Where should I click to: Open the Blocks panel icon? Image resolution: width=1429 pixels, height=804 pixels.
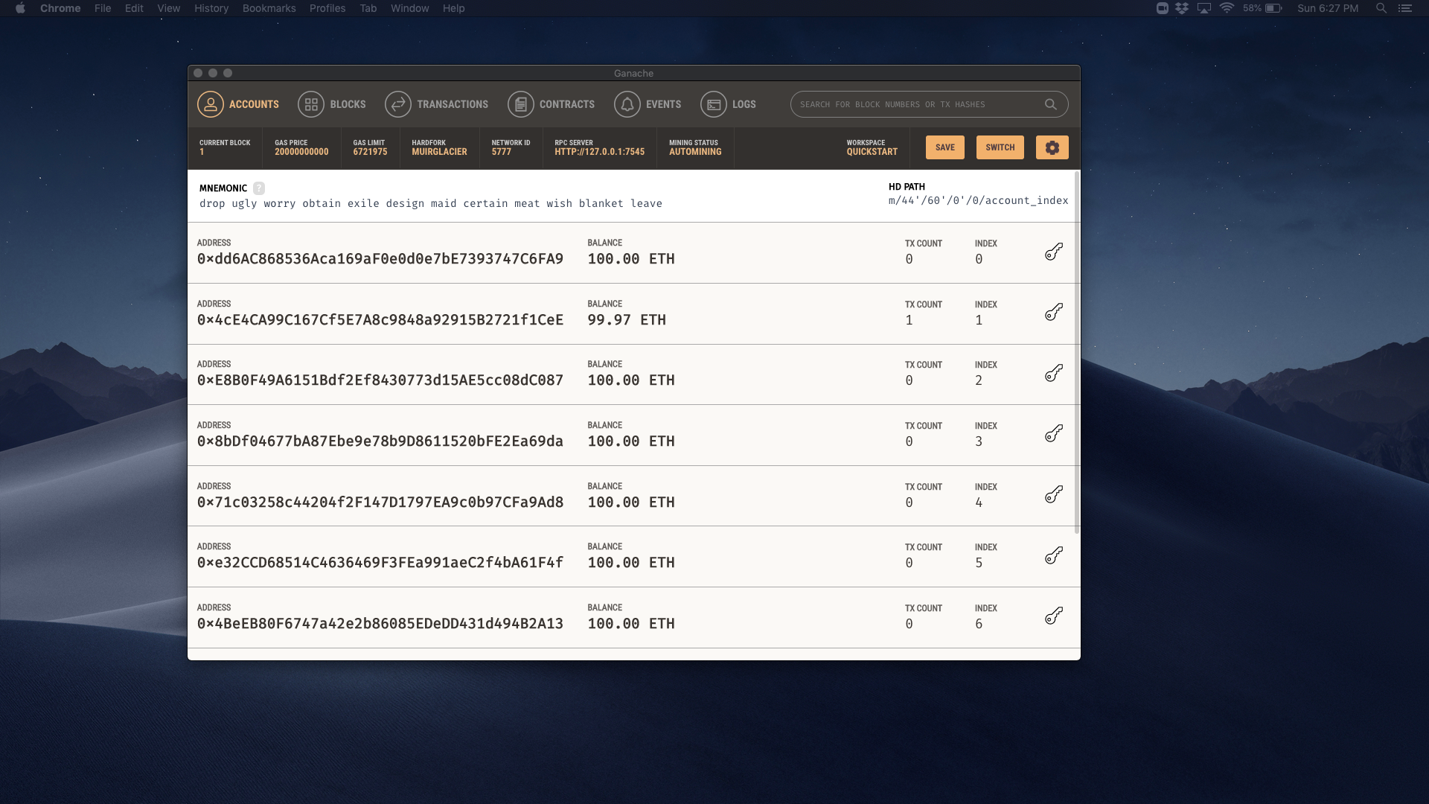[311, 104]
